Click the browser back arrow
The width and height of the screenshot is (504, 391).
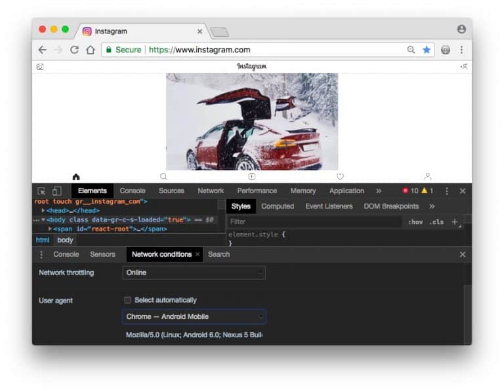pos(43,50)
